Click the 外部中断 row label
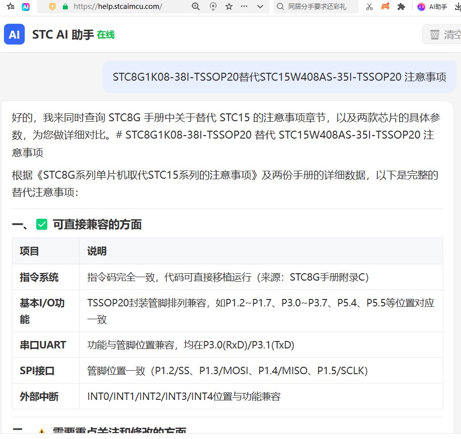Viewport: 461px width, 439px height. click(39, 396)
